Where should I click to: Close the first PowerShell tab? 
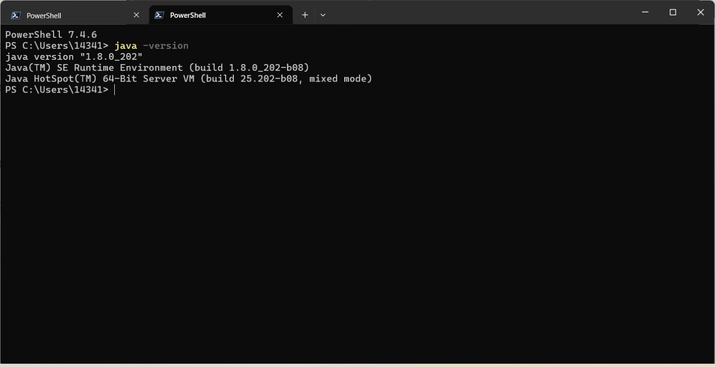coord(136,15)
